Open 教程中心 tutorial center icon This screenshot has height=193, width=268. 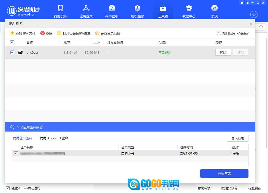point(189,8)
